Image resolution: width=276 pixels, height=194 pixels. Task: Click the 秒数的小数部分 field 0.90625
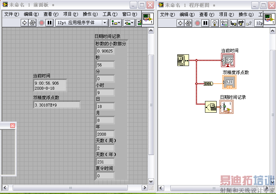(105, 51)
